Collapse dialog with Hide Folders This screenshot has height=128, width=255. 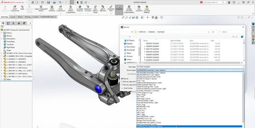pos(127,88)
